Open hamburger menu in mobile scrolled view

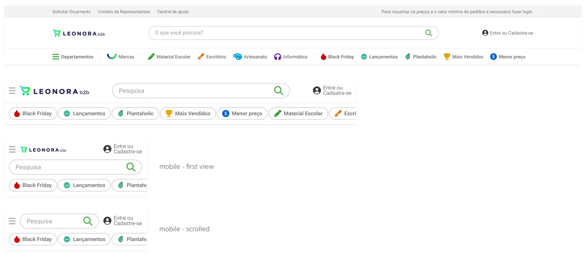[x=12, y=221]
